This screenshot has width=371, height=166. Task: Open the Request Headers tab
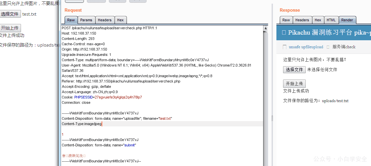(105, 20)
